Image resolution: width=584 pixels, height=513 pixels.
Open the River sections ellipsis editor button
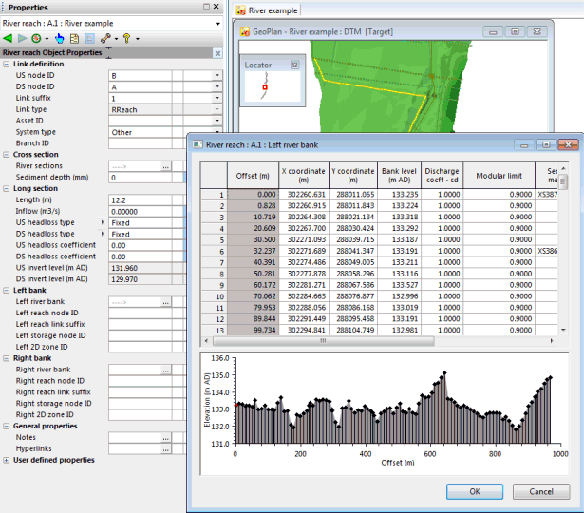click(165, 166)
